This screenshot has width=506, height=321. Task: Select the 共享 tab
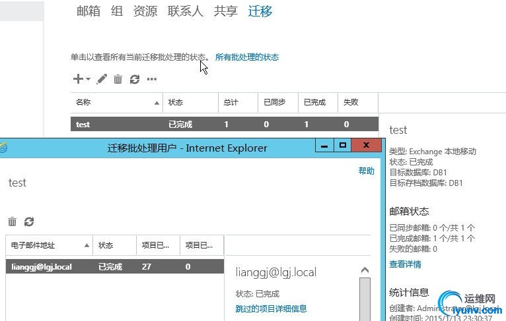[225, 11]
